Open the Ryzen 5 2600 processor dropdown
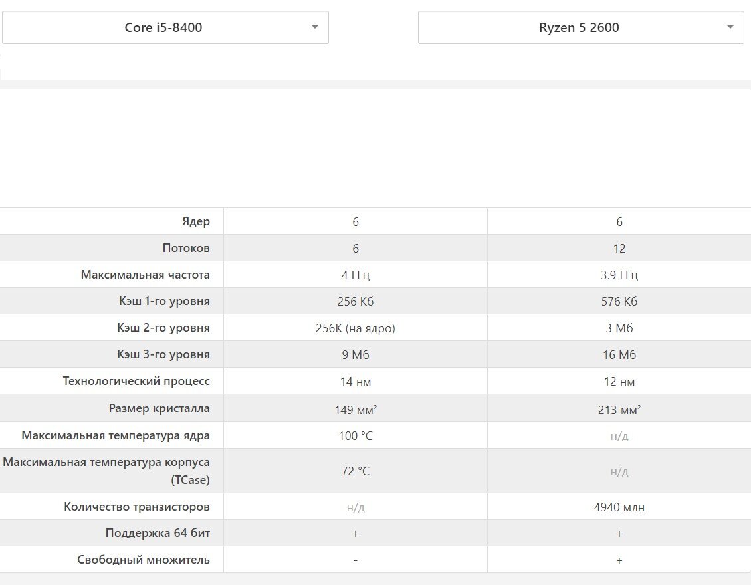 pos(581,27)
